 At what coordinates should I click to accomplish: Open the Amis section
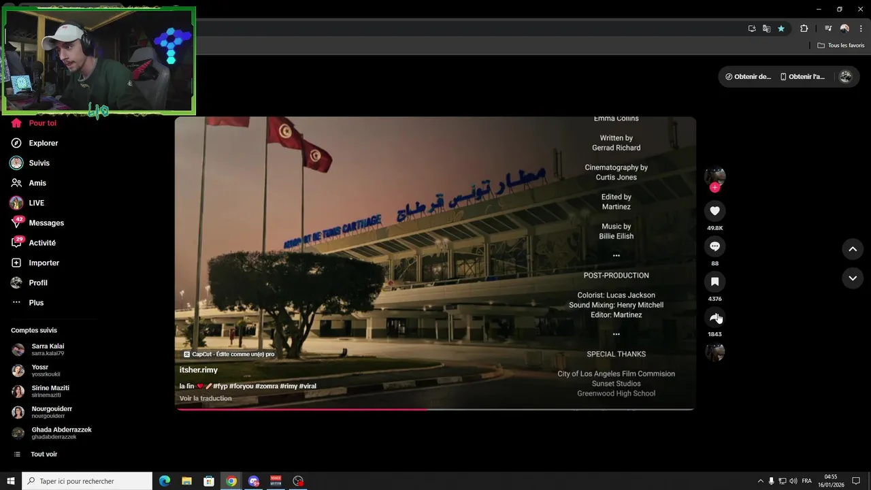tap(29, 183)
